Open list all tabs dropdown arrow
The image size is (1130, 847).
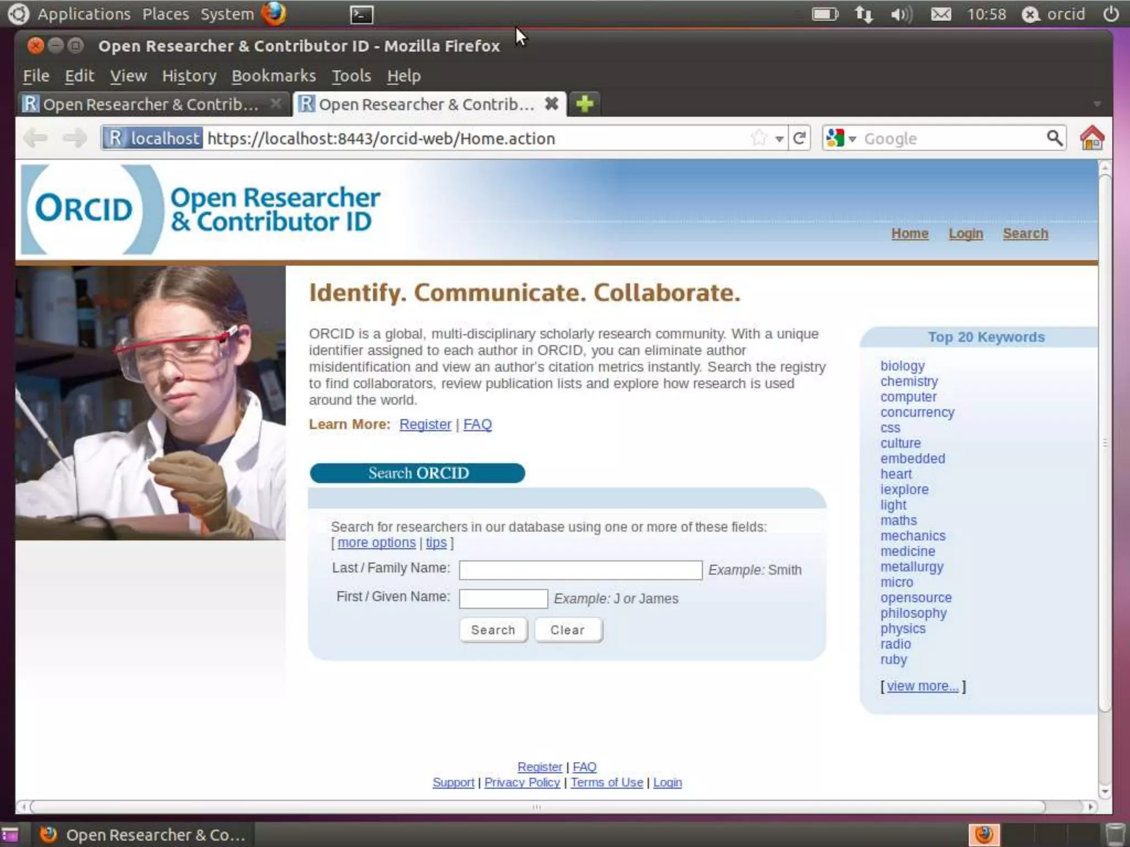pyautogui.click(x=1097, y=104)
